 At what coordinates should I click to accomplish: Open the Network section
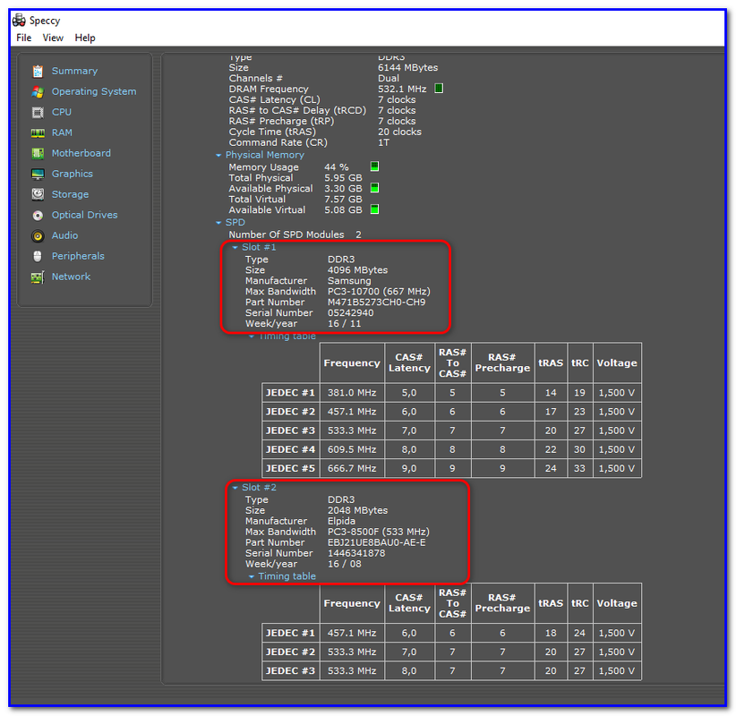pyautogui.click(x=71, y=277)
